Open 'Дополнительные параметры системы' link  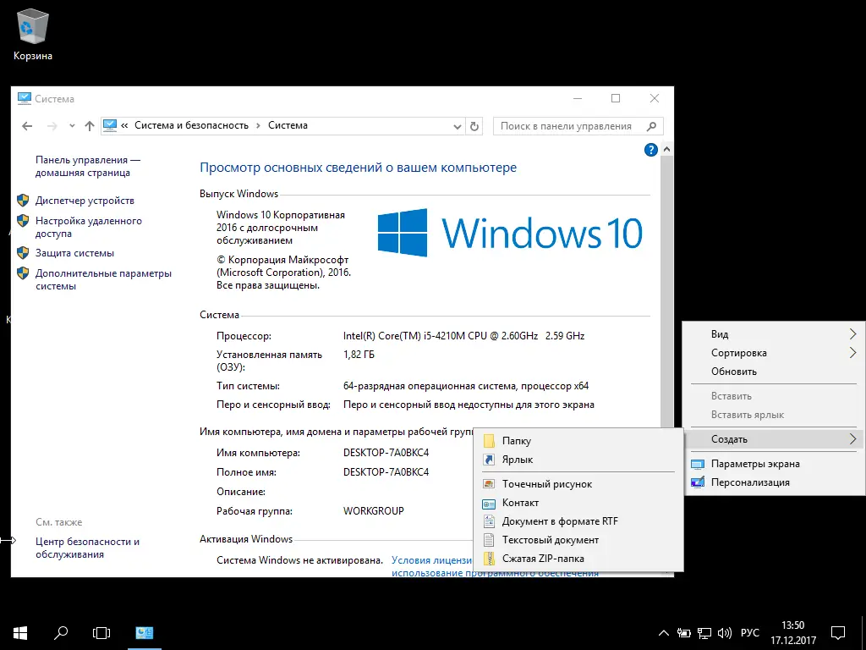point(103,279)
